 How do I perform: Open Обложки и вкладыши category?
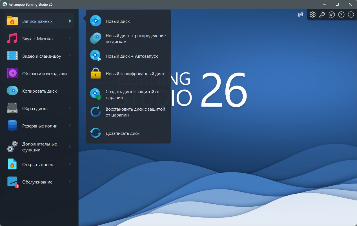(x=44, y=74)
